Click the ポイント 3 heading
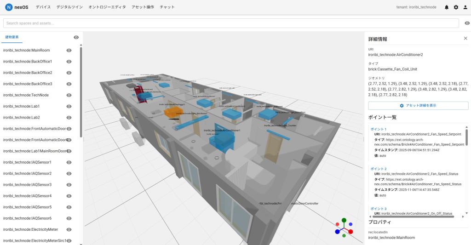 pyautogui.click(x=379, y=209)
